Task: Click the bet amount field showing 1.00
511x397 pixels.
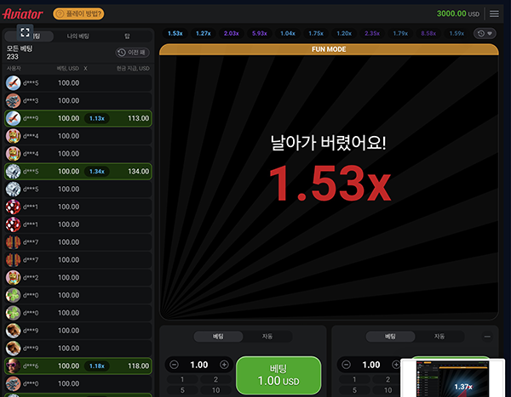Action: [x=200, y=365]
